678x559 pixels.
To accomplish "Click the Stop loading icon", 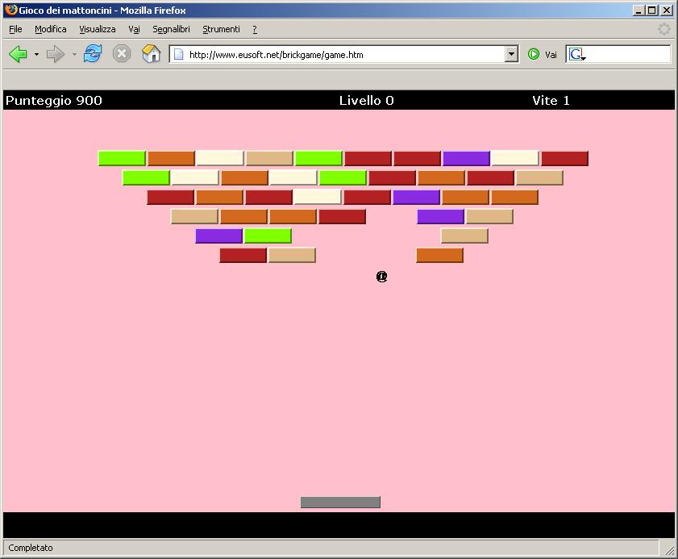I will pos(122,54).
